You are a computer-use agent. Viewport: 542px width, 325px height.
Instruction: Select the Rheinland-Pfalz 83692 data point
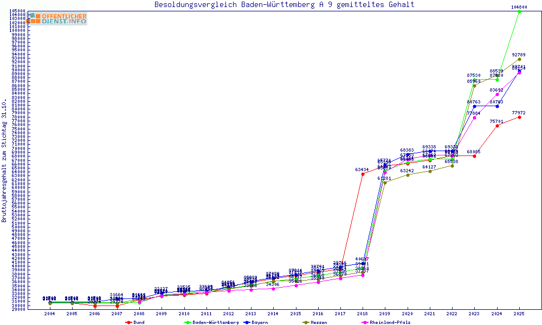tap(497, 94)
